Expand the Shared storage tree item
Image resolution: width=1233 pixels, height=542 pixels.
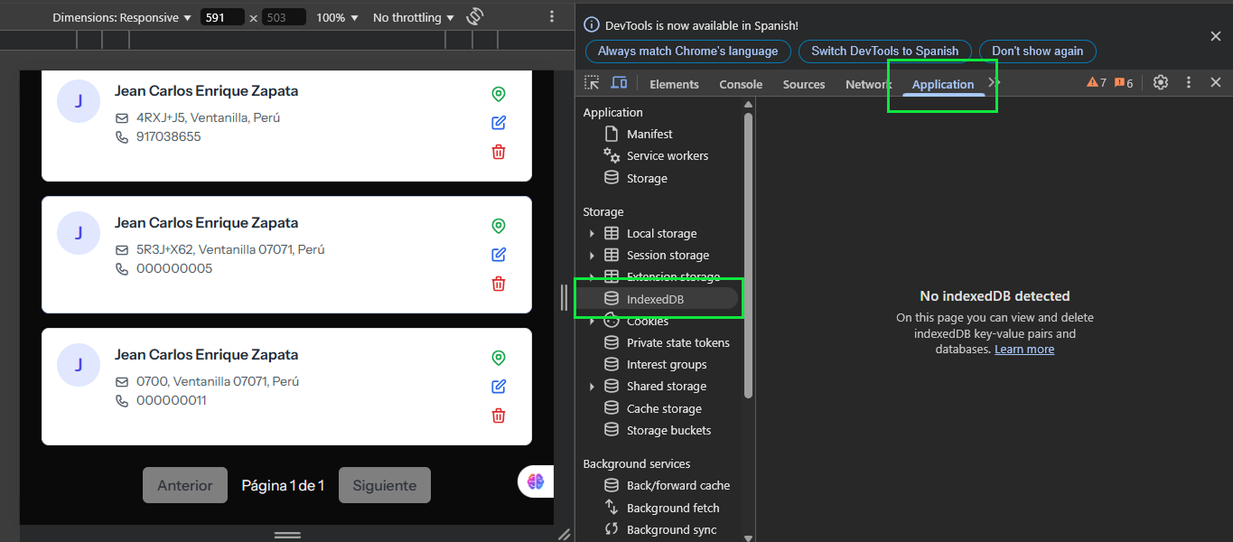[592, 387]
